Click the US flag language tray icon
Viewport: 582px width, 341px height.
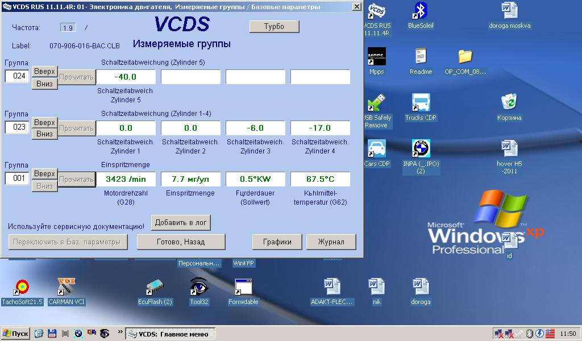pyautogui.click(x=550, y=334)
